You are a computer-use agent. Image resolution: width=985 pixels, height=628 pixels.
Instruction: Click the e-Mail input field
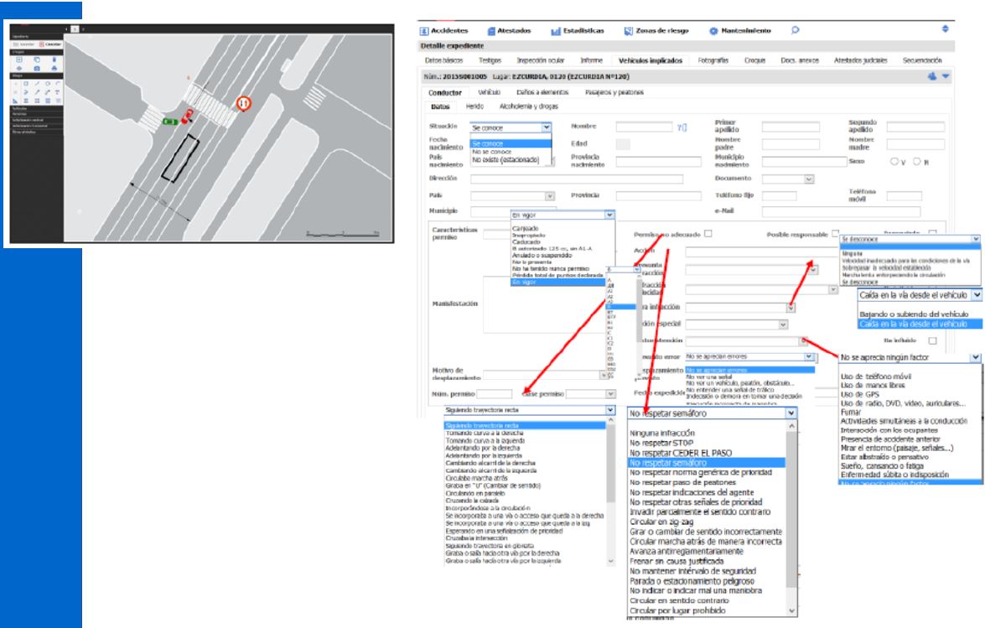[841, 211]
